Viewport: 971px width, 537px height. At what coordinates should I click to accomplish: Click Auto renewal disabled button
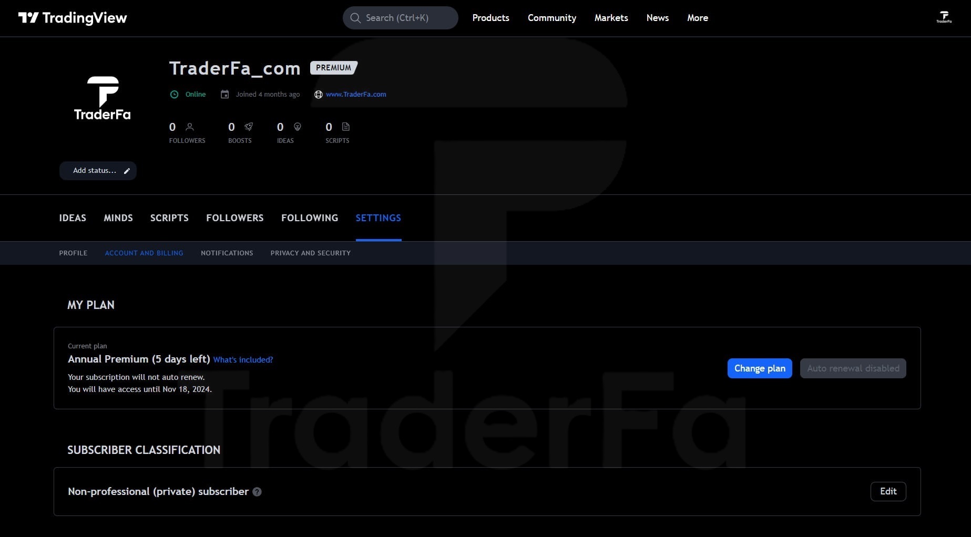click(x=853, y=368)
